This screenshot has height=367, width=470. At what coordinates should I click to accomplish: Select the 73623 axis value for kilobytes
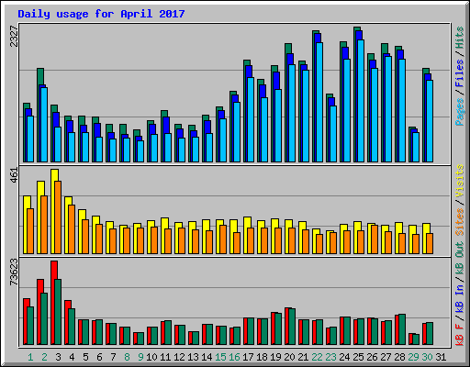pos(14,272)
